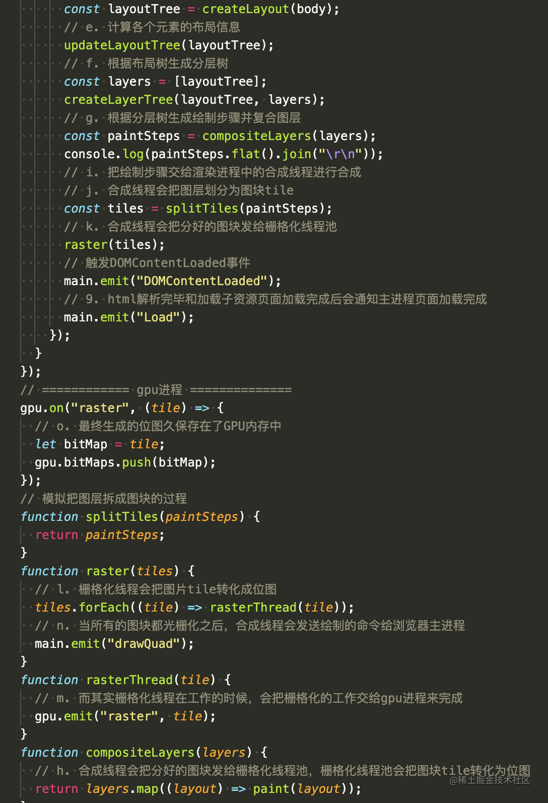Click 'const layers = [layoutTree];' line

[165, 82]
